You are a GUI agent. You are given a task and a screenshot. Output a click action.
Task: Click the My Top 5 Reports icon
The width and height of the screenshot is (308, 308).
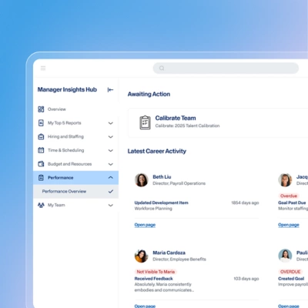pos(41,123)
